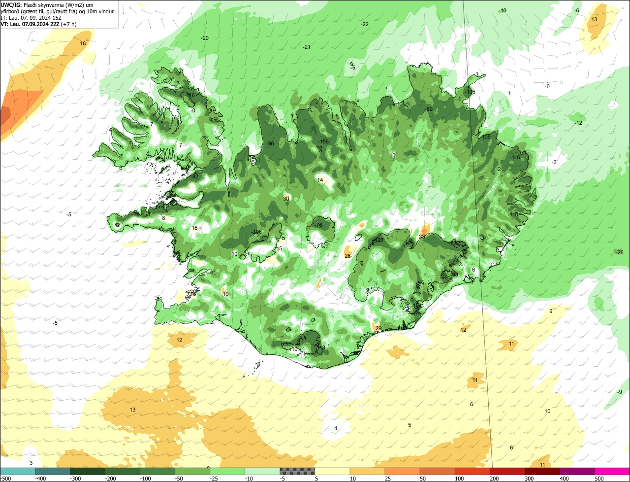Click the teal -500 to -400 legend swatch
Image resolution: width=630 pixels, height=482 pixels.
[18, 471]
